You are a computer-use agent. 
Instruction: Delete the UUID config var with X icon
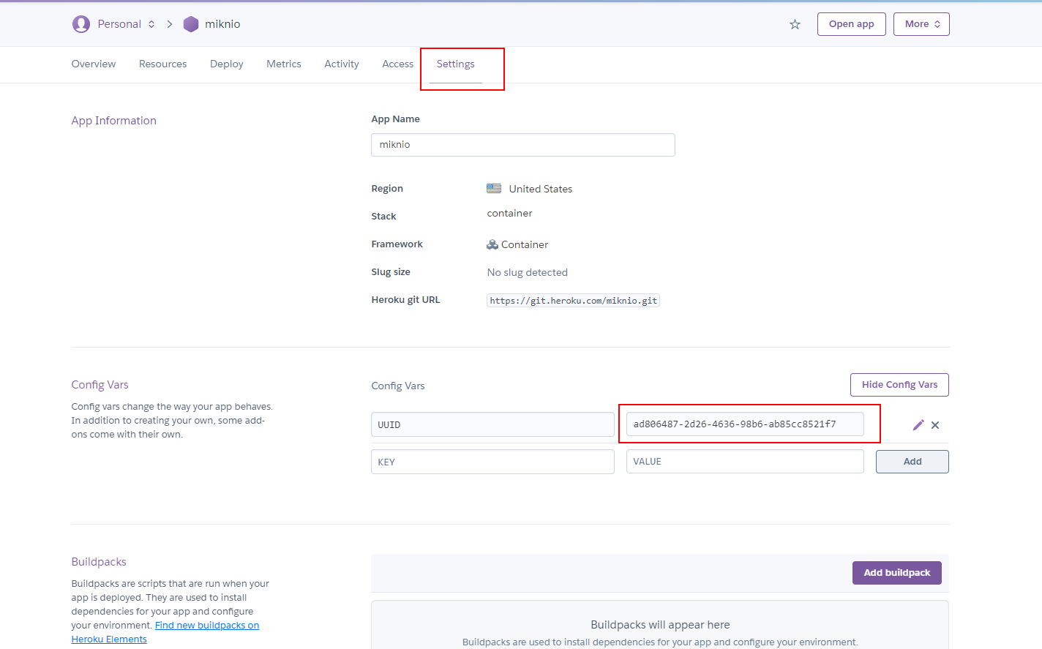(x=935, y=425)
